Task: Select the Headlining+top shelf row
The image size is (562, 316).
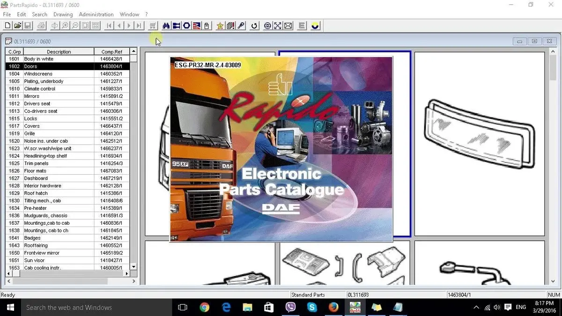Action: click(67, 156)
